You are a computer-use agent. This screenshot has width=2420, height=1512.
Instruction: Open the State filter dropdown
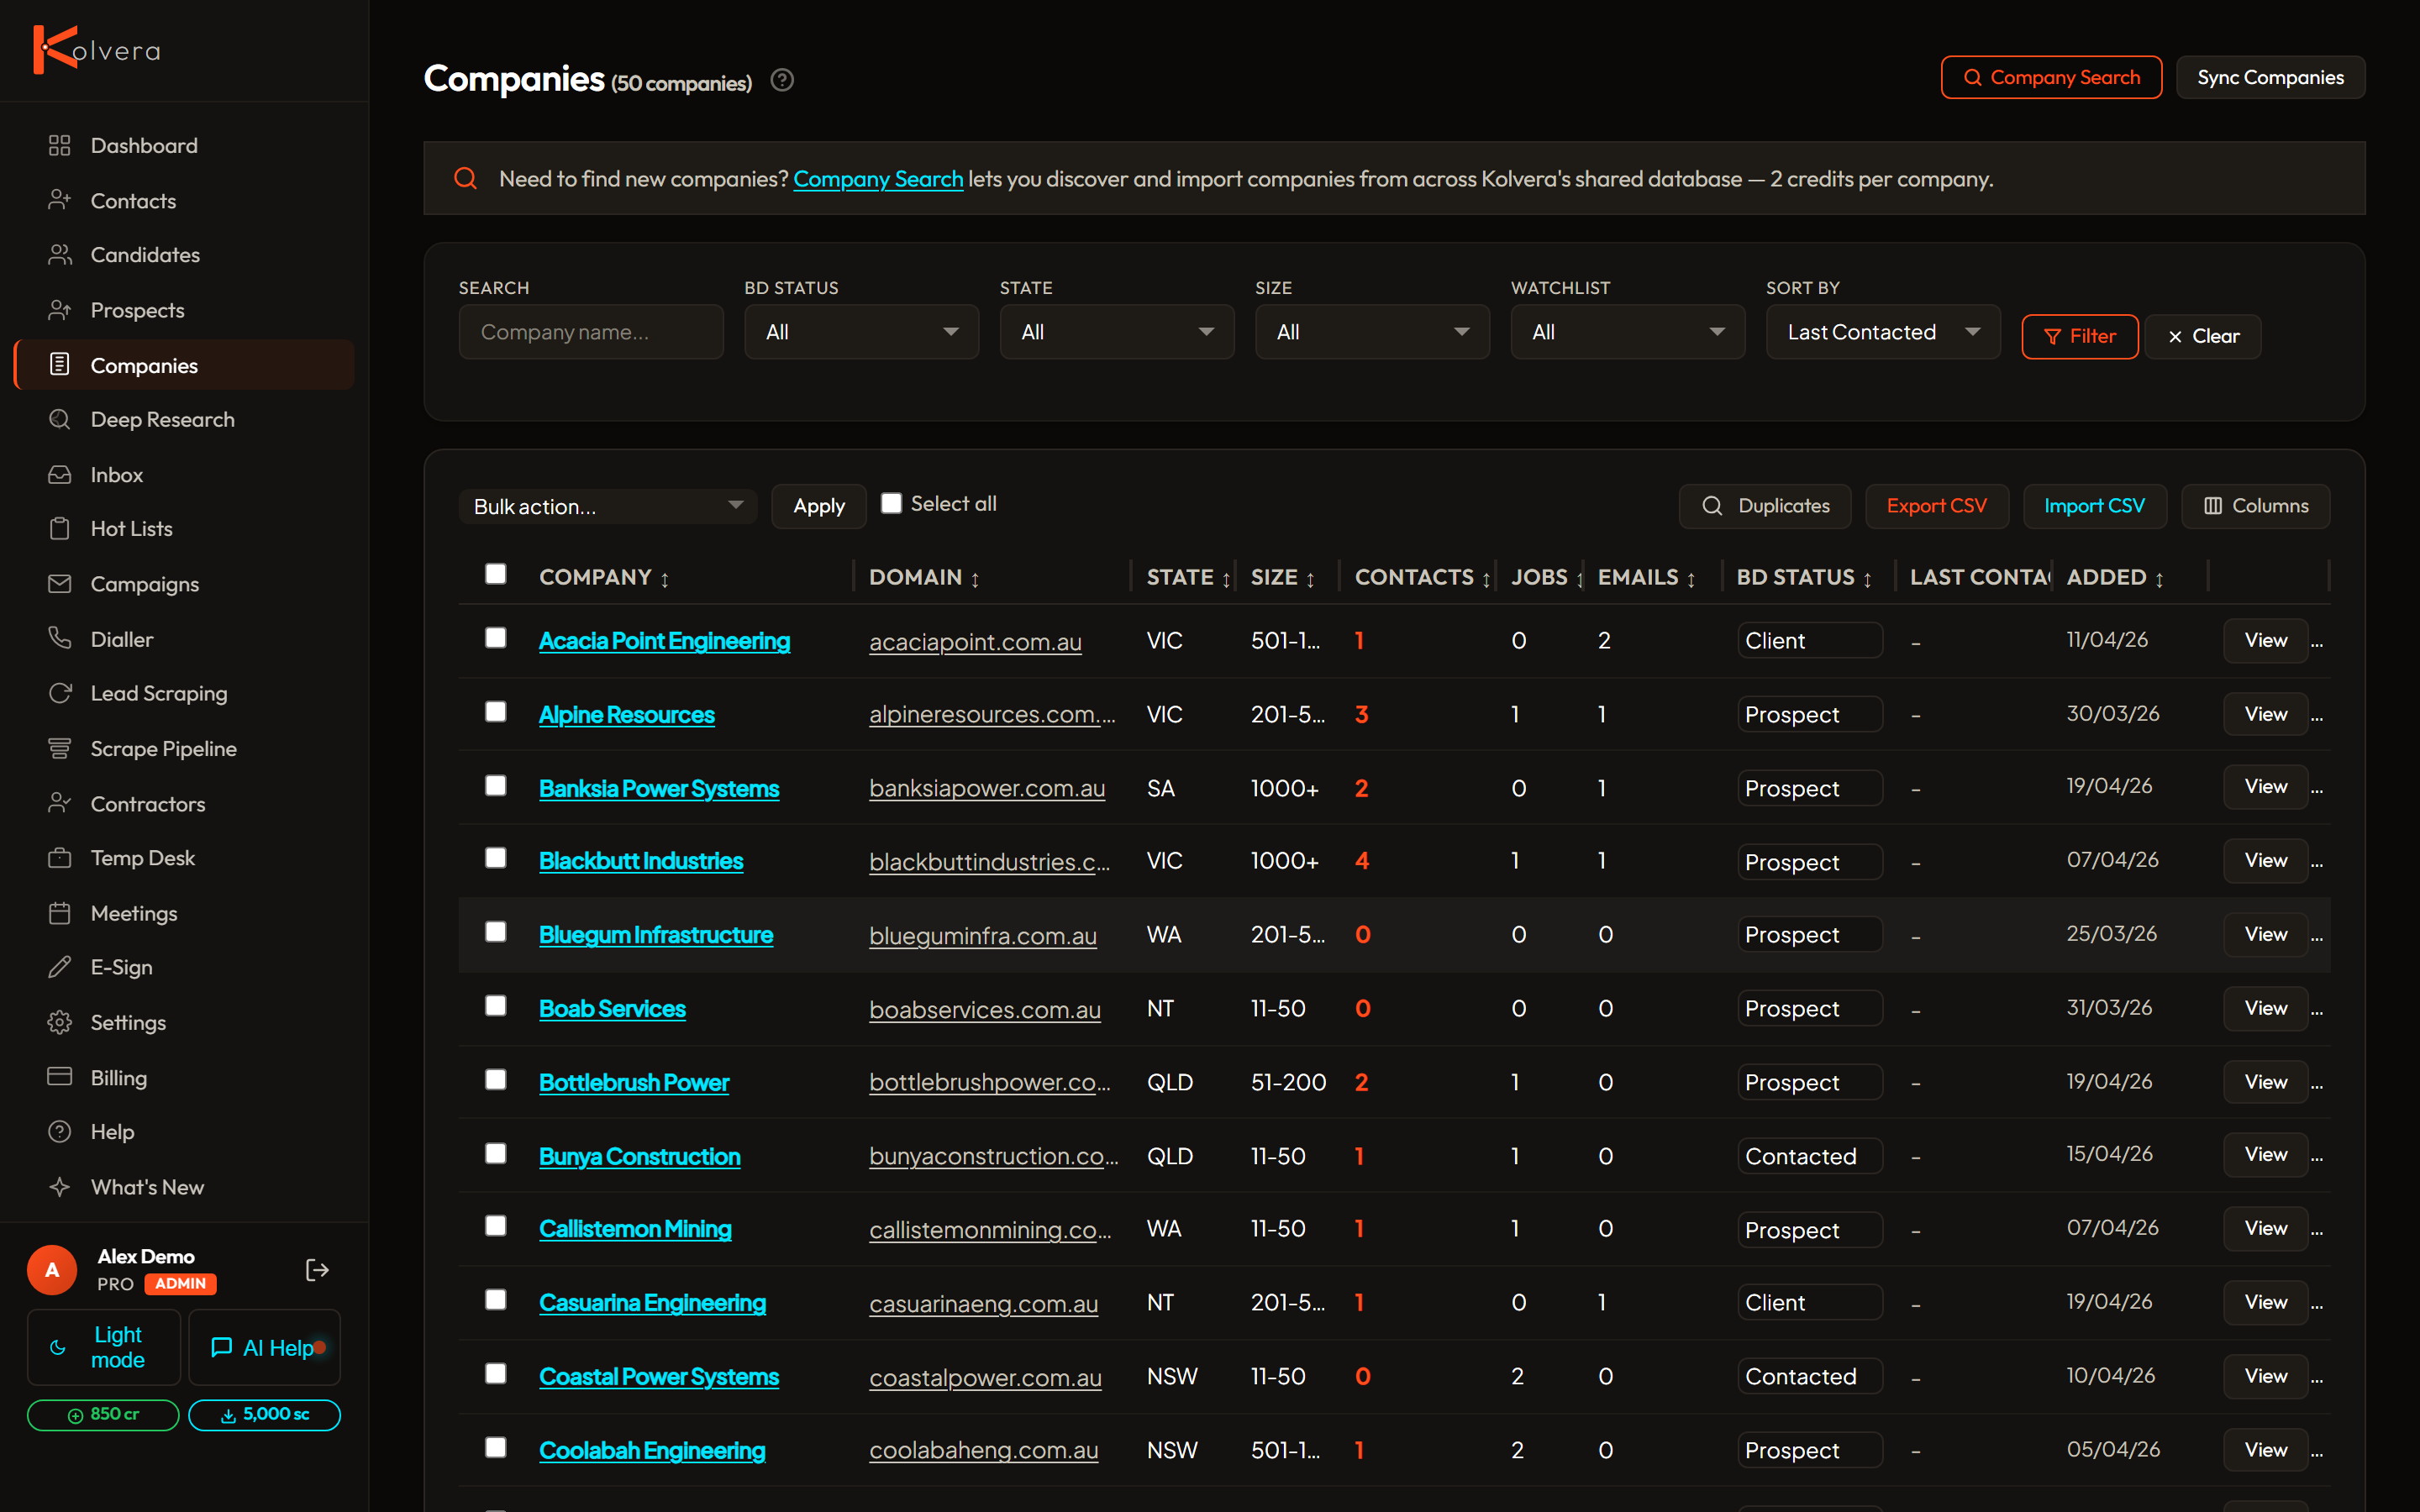point(1117,332)
